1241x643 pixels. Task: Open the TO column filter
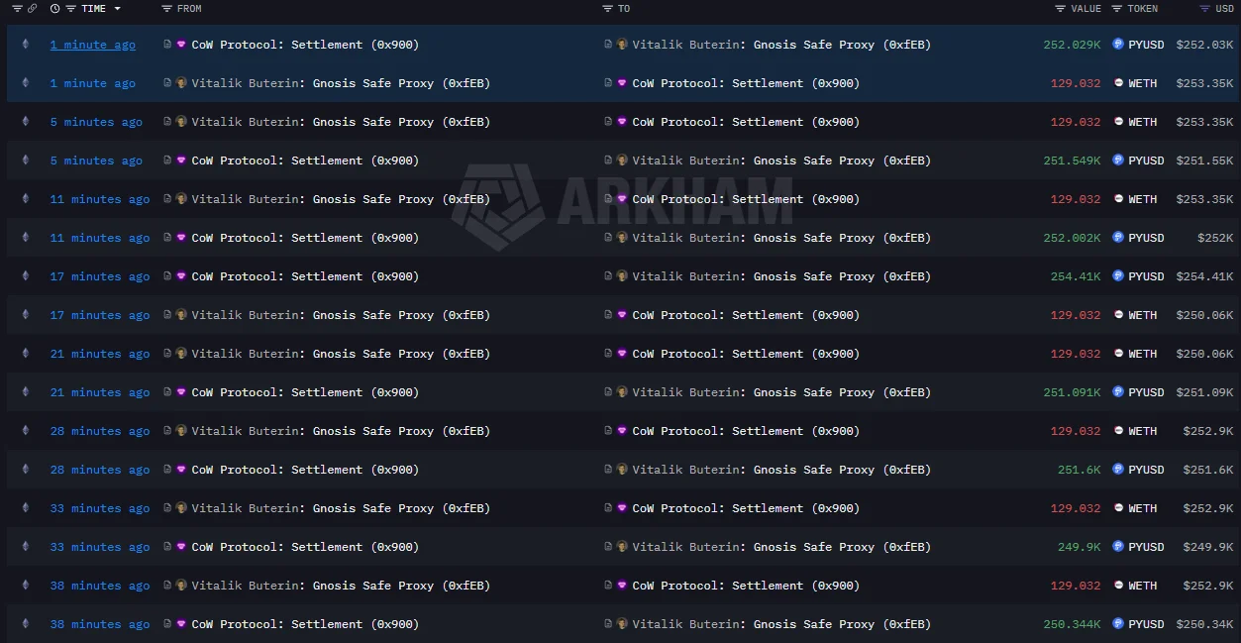pyautogui.click(x=607, y=9)
